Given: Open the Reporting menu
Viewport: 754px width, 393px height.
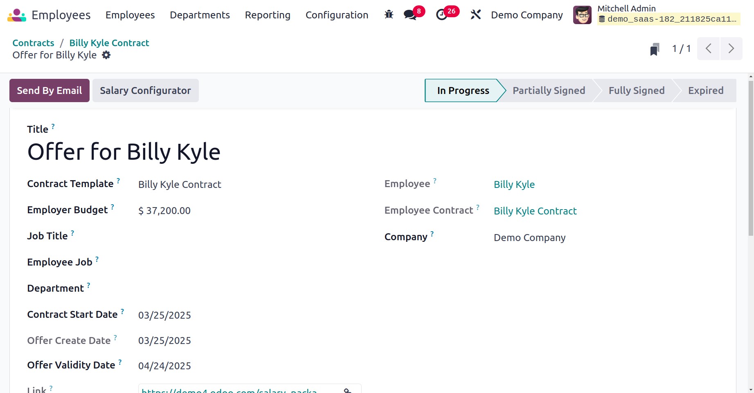Looking at the screenshot, I should tap(268, 15).
